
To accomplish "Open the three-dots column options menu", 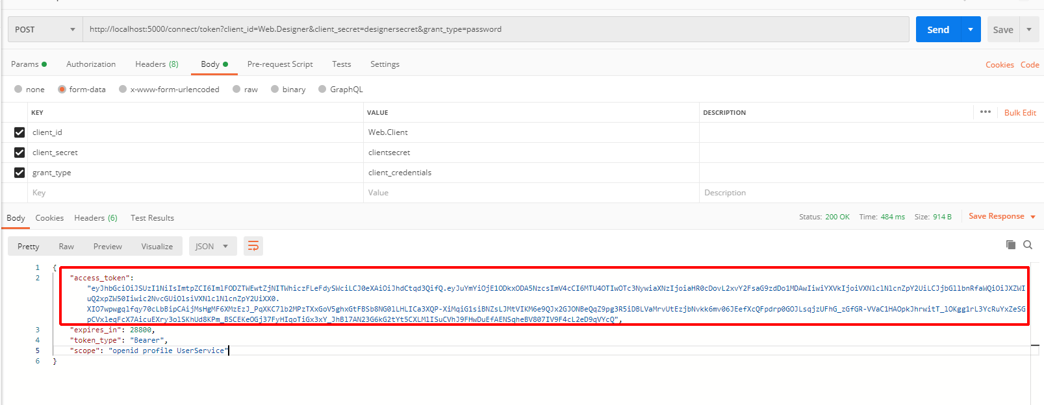I will pos(986,112).
